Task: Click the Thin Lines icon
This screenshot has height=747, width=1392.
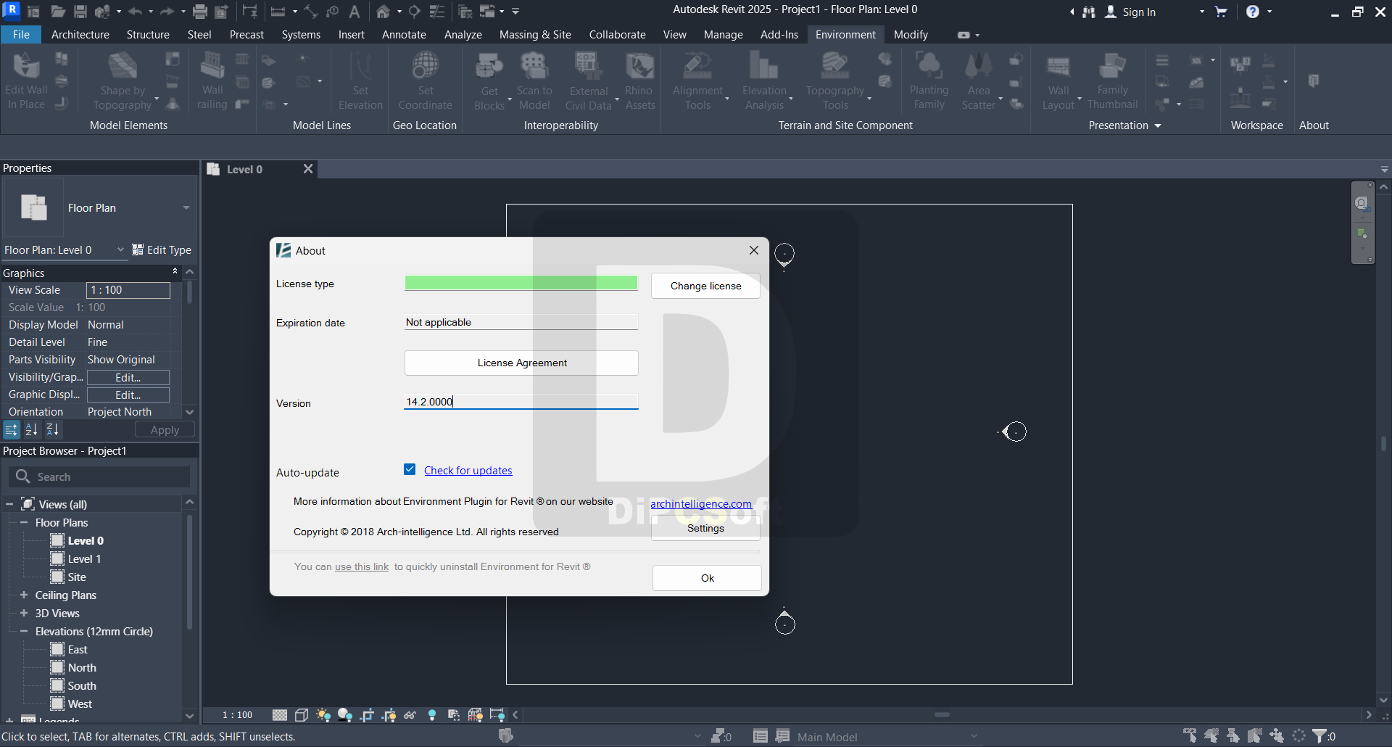Action: [437, 12]
